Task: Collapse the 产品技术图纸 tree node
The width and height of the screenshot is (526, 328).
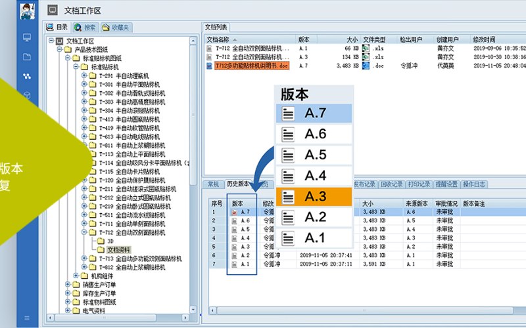Action: pos(60,50)
